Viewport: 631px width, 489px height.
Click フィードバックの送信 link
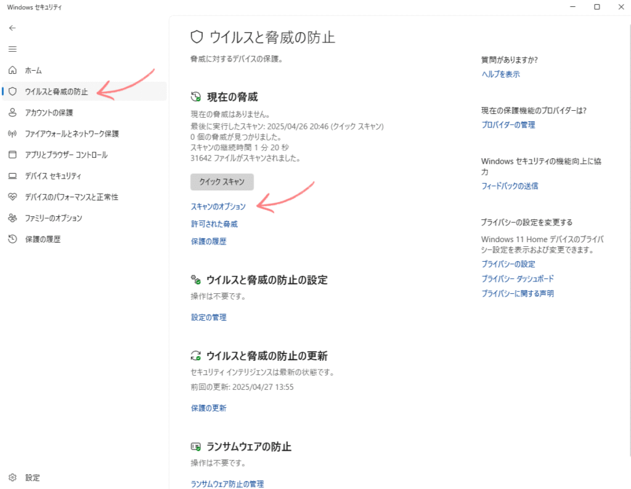510,186
